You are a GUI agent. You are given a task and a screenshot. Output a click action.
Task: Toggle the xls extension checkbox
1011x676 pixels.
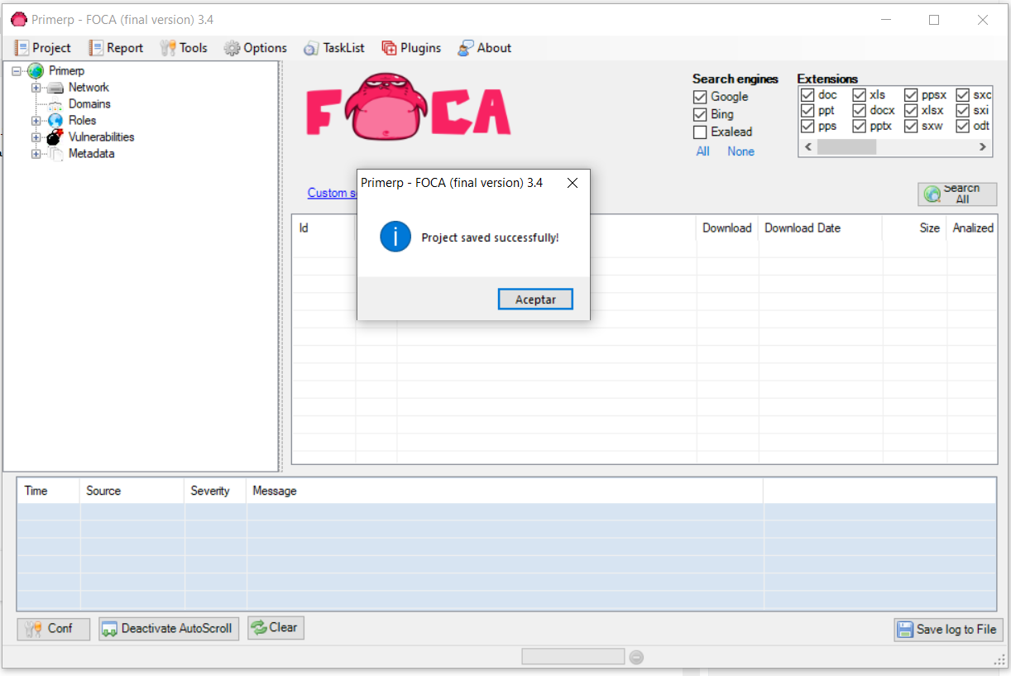pos(860,94)
